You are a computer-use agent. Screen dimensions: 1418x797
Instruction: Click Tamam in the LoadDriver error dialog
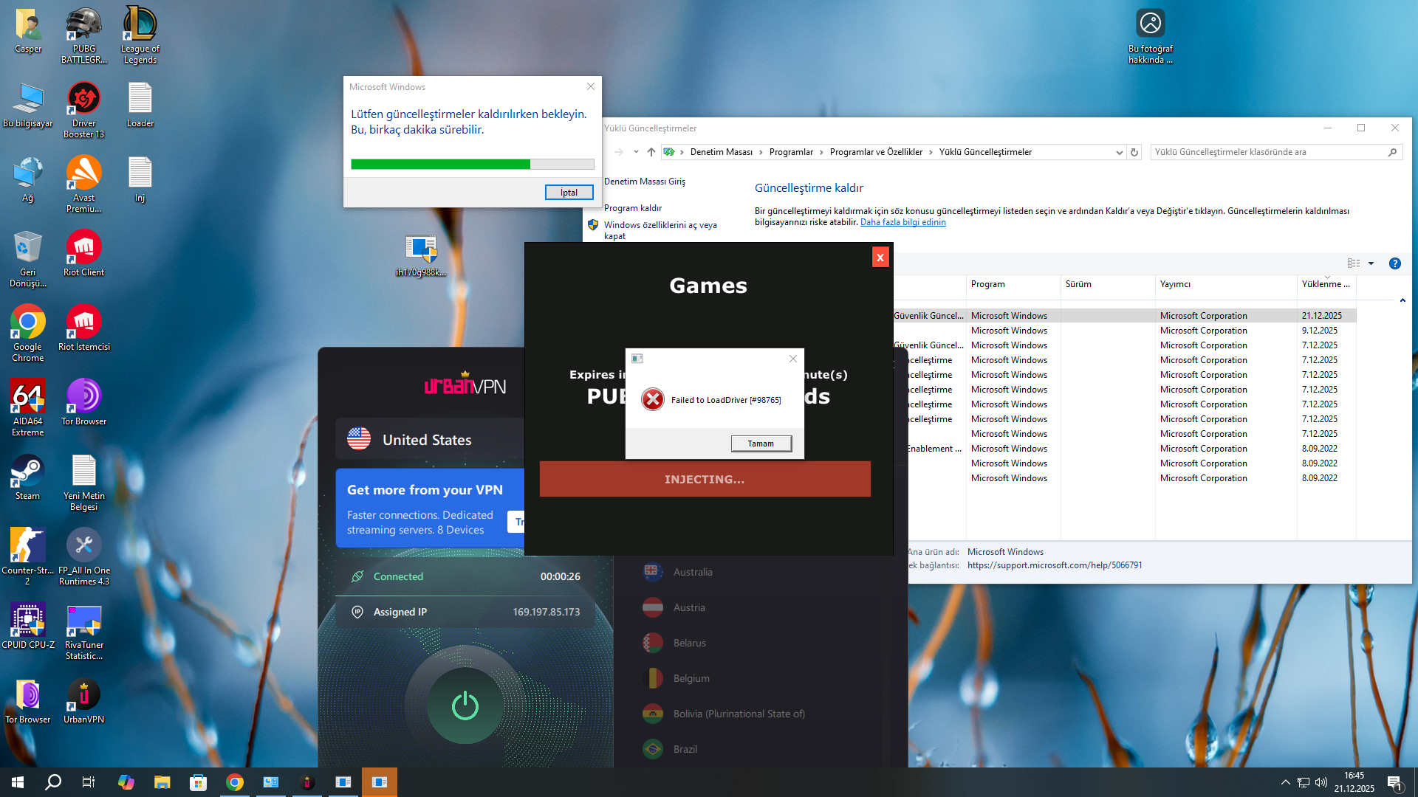[x=761, y=444]
